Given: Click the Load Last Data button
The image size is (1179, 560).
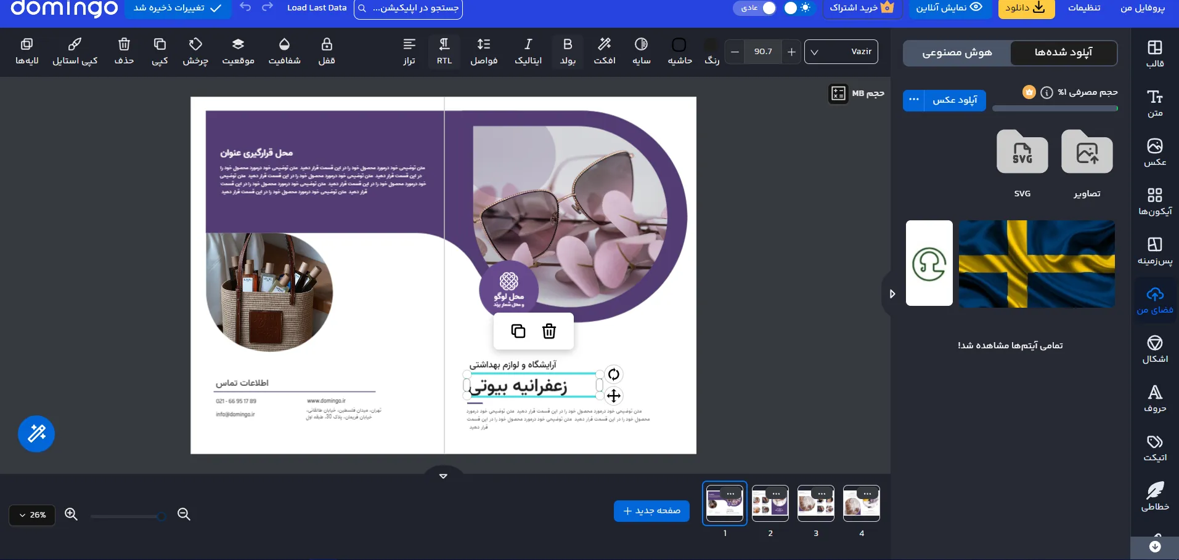Looking at the screenshot, I should click(x=317, y=7).
